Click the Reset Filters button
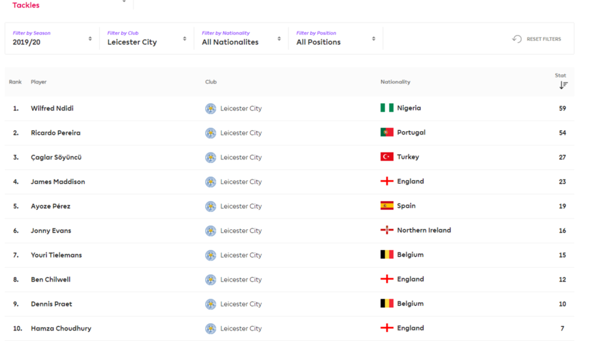Screen dimensions: 604x341 tap(536, 39)
